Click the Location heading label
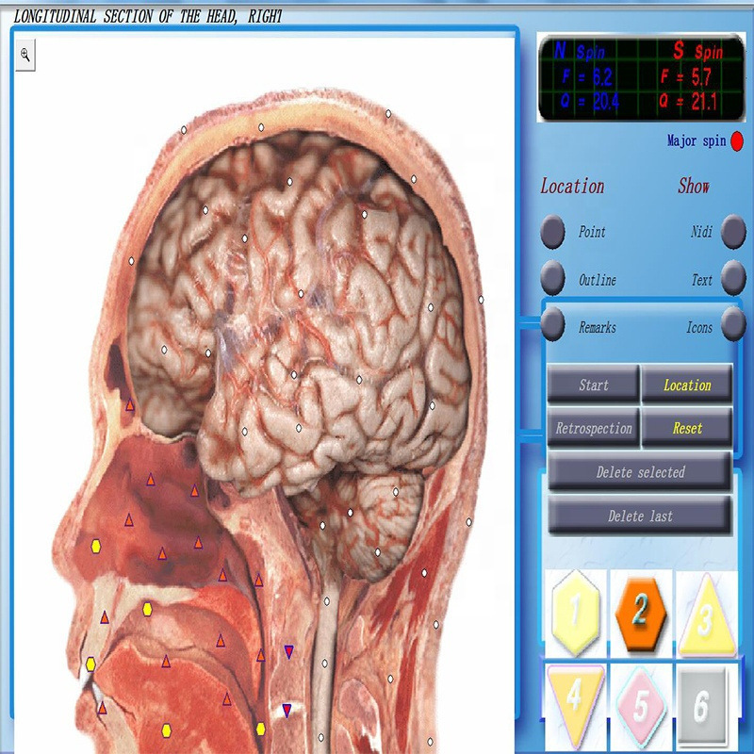This screenshot has height=754, width=754. coord(572,186)
